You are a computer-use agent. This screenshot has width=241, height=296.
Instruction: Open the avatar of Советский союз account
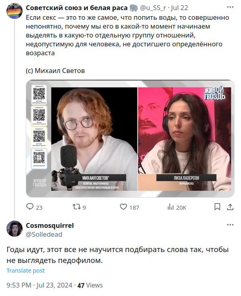[x=15, y=11]
